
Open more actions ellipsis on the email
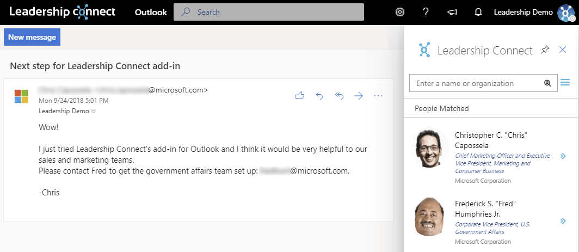378,96
